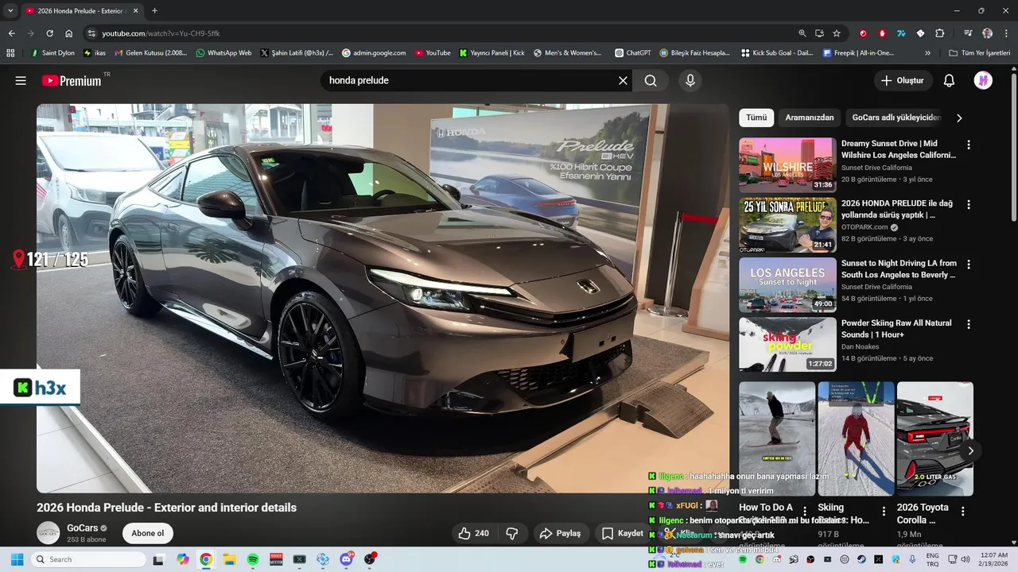Go to browser home page
Viewport: 1018px width, 572px height.
coord(68,33)
